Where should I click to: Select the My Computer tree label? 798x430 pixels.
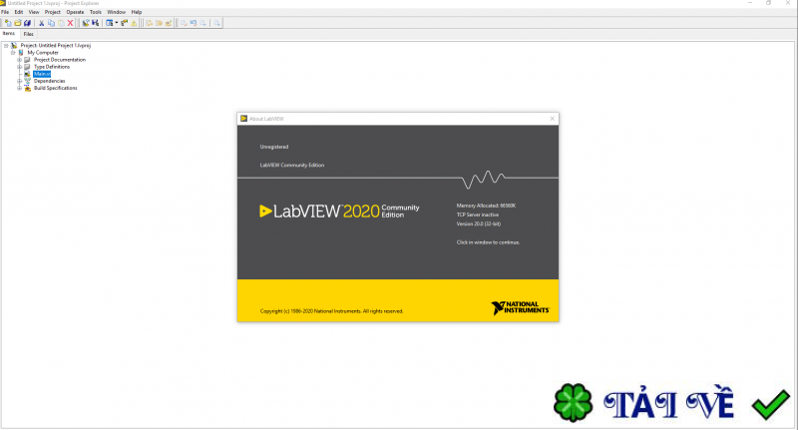pyautogui.click(x=43, y=53)
